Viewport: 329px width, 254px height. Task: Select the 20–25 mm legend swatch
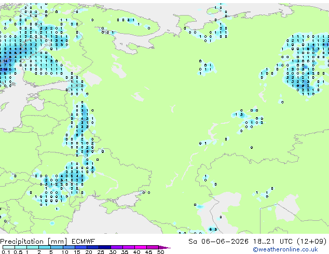click(92, 247)
